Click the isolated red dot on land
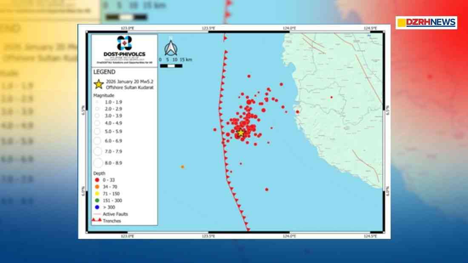Image resolution: width=468 pixels, height=263 pixels. click(x=331, y=97)
